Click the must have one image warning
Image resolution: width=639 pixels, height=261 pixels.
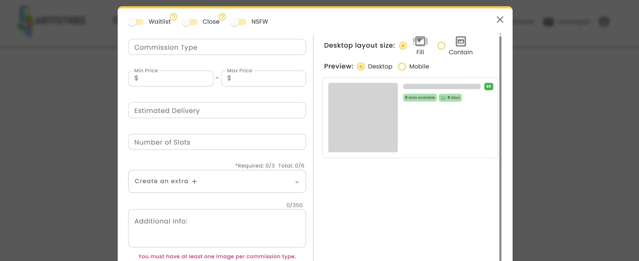pyautogui.click(x=217, y=256)
